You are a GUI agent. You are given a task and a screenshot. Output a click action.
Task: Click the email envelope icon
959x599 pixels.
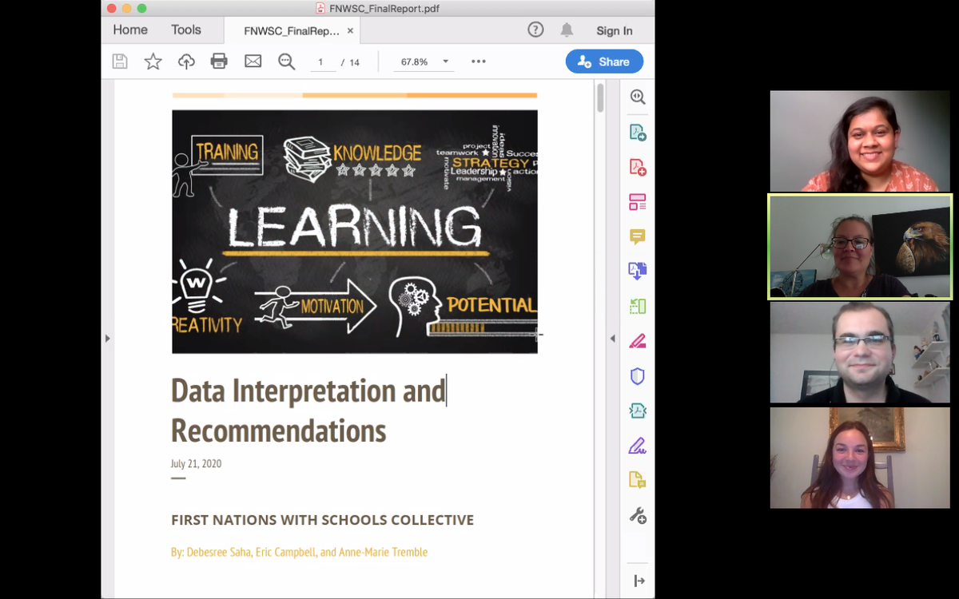coord(253,61)
